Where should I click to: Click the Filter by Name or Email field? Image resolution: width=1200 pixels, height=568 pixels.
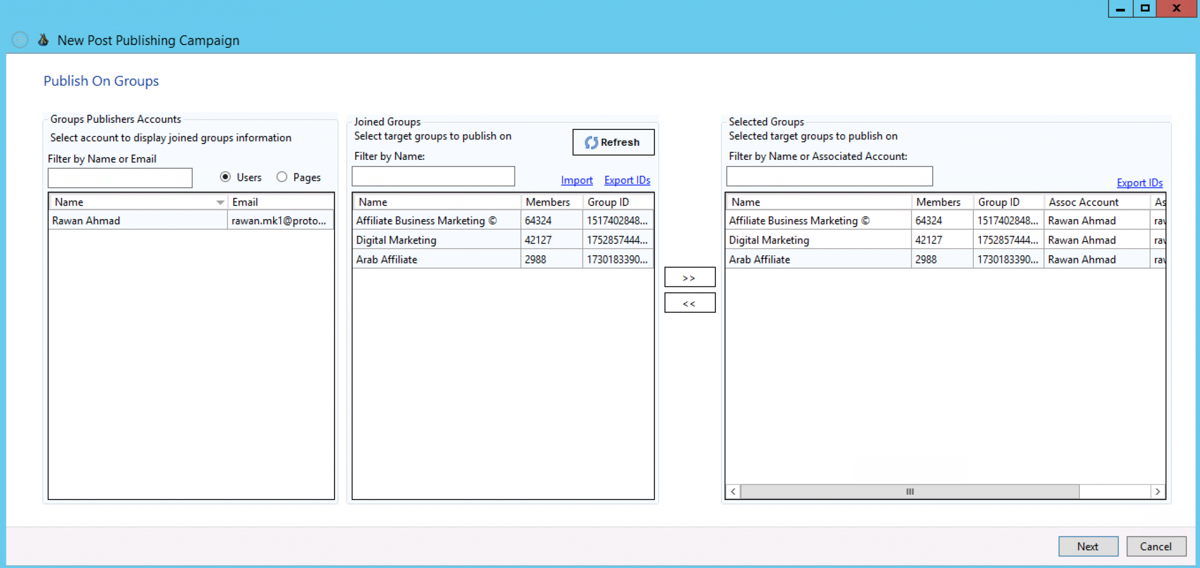(x=120, y=178)
